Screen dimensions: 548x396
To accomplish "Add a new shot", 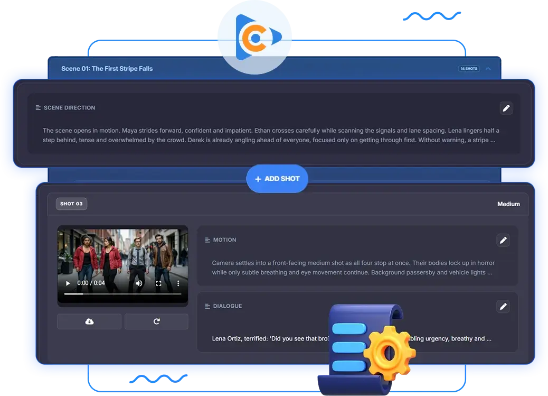I will [277, 179].
